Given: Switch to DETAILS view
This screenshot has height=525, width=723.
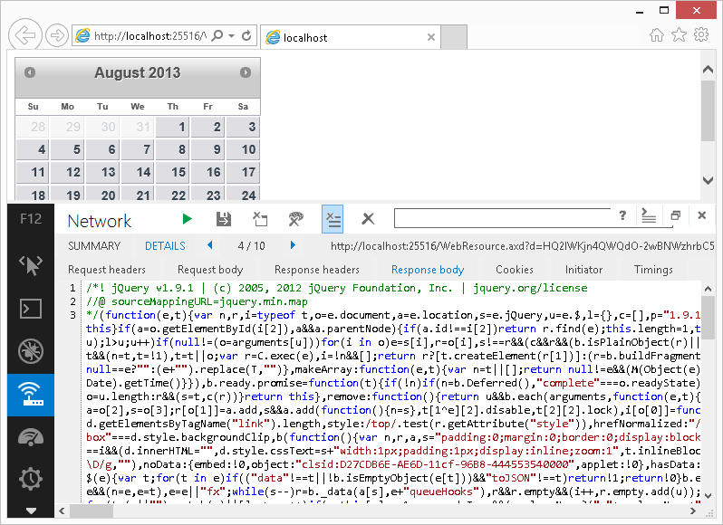Looking at the screenshot, I should (165, 246).
